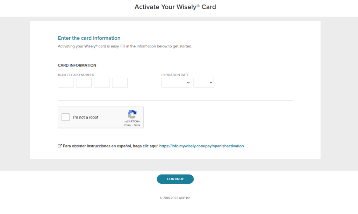Viewport: 358px width, 214px height.
Task: Click the ADP copyright text at page bottom
Action: coord(175,198)
